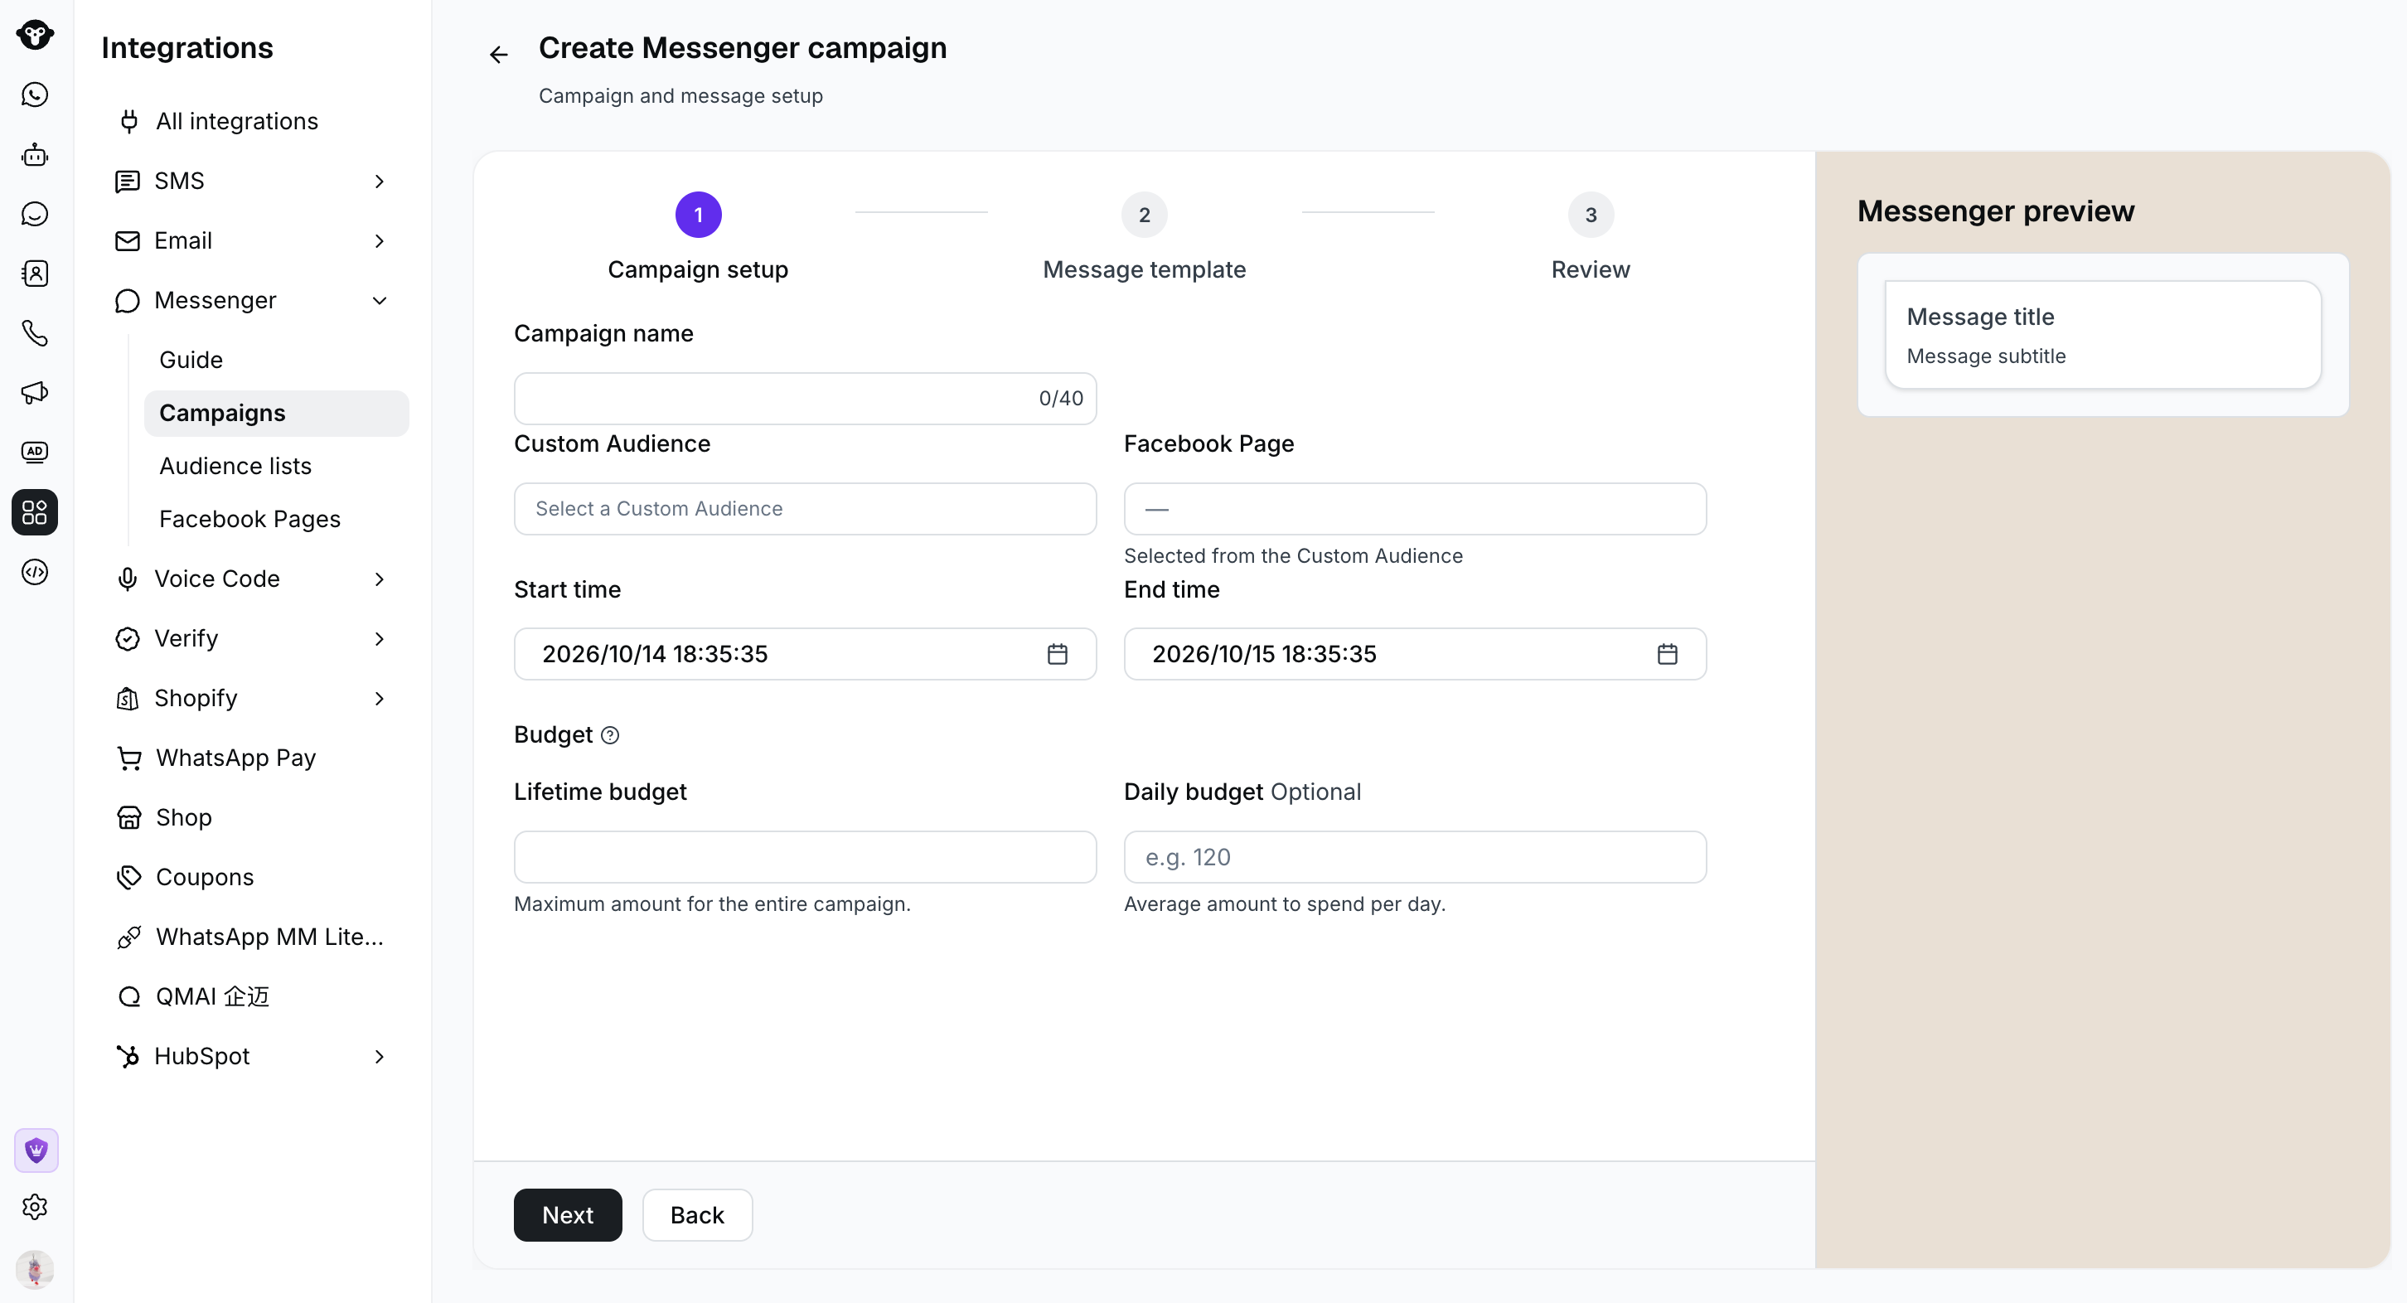Focus the Daily budget input field
The height and width of the screenshot is (1303, 2407).
click(x=1415, y=857)
